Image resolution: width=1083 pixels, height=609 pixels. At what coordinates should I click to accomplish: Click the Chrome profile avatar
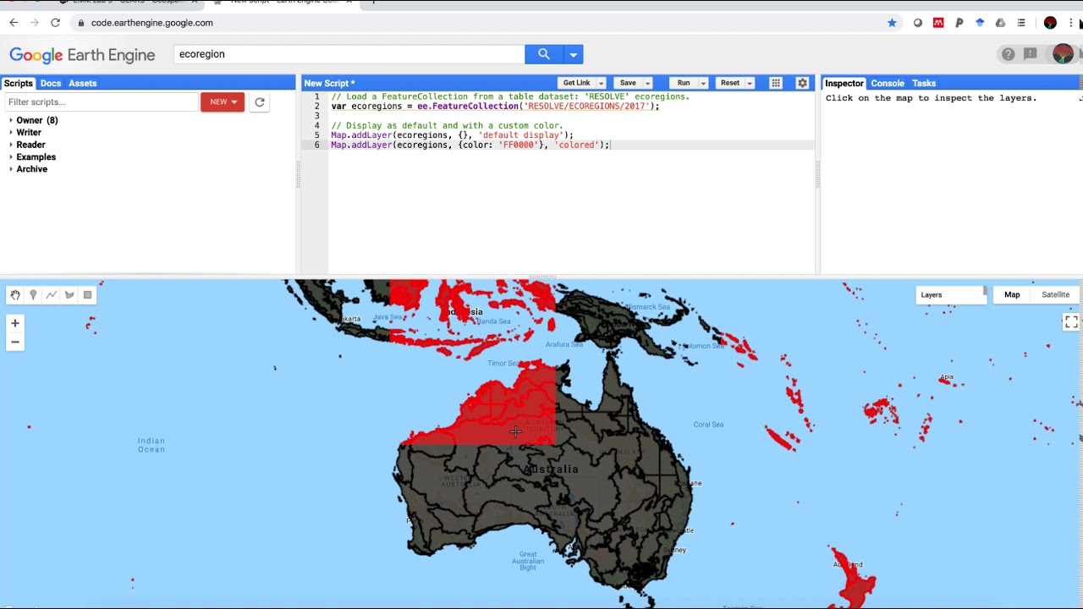pos(1050,23)
